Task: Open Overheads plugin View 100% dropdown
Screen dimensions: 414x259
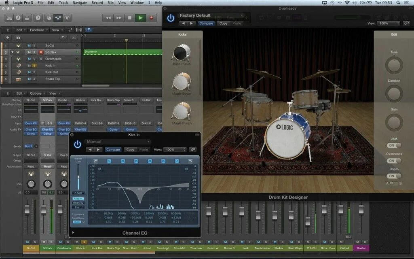Action: [389, 23]
